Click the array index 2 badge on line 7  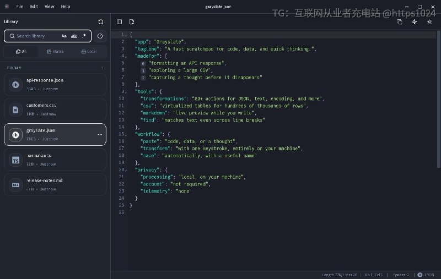tap(143, 78)
